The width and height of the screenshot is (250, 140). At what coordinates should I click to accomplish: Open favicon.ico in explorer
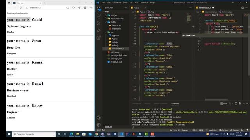(x=116, y=25)
